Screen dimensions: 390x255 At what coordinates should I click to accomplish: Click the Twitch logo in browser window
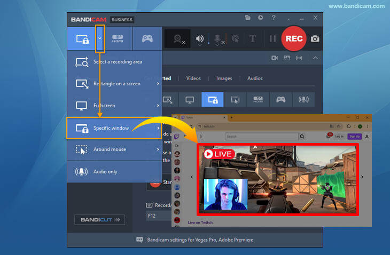pyautogui.click(x=177, y=137)
